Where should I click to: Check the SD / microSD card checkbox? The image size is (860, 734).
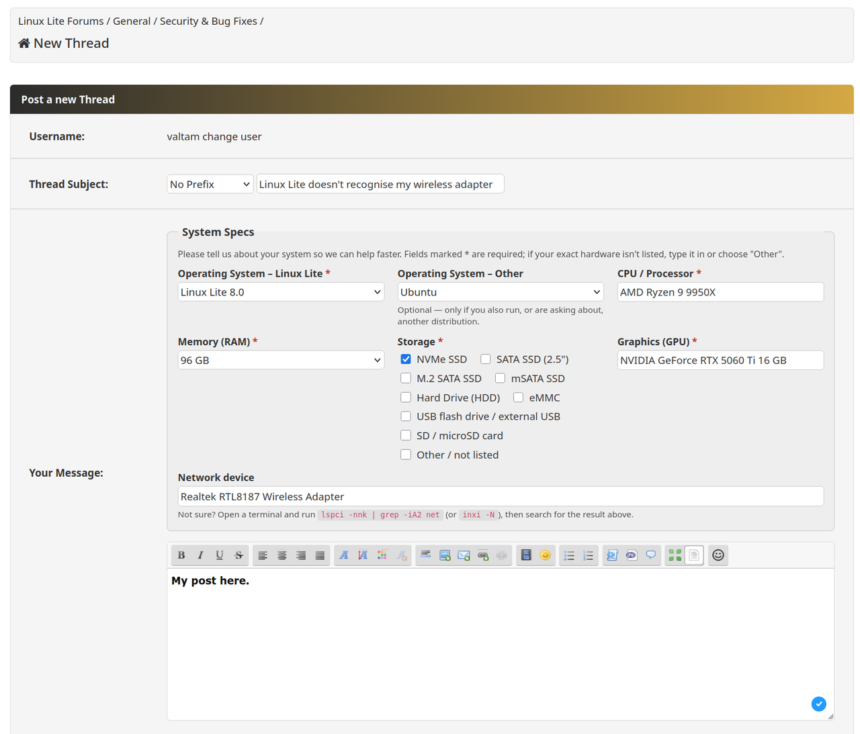pyautogui.click(x=406, y=435)
